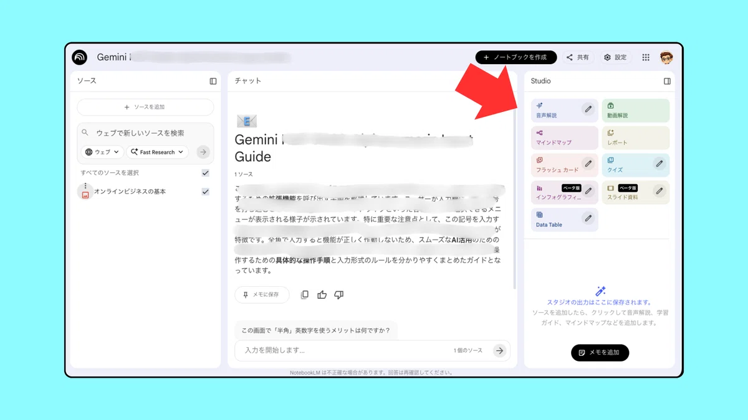Open the account avatar menu

[666, 57]
